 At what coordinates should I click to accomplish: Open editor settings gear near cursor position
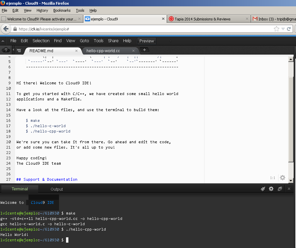click(283, 178)
